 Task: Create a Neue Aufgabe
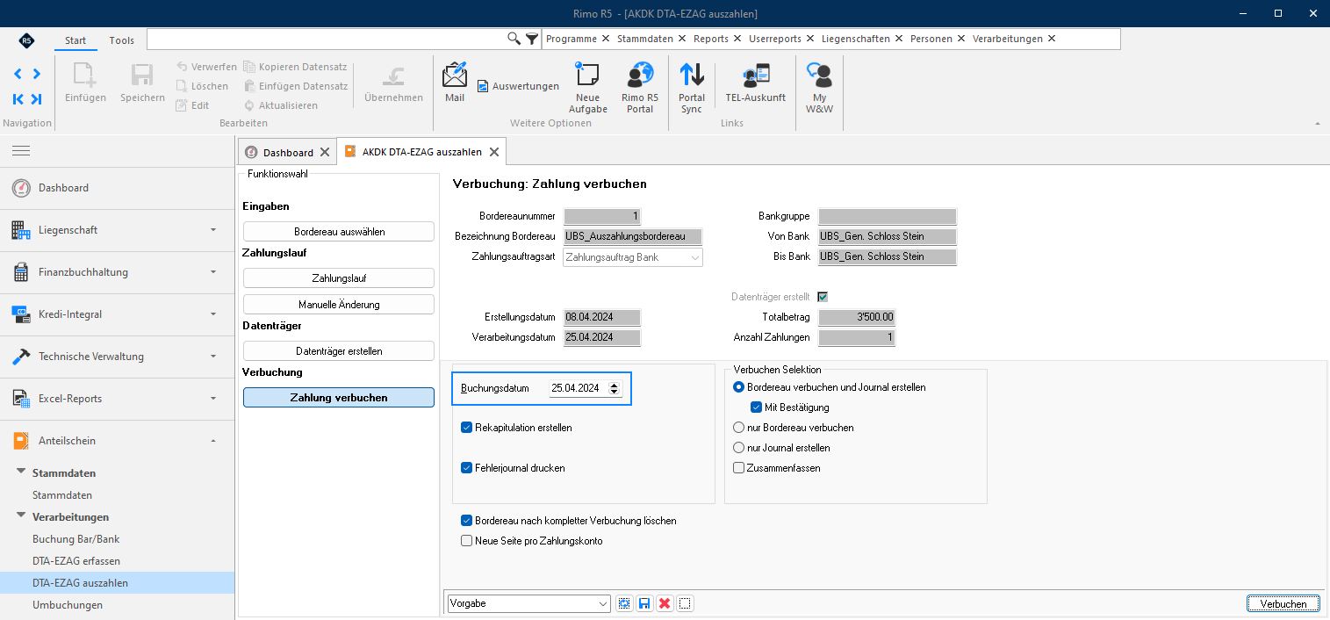[x=588, y=88]
